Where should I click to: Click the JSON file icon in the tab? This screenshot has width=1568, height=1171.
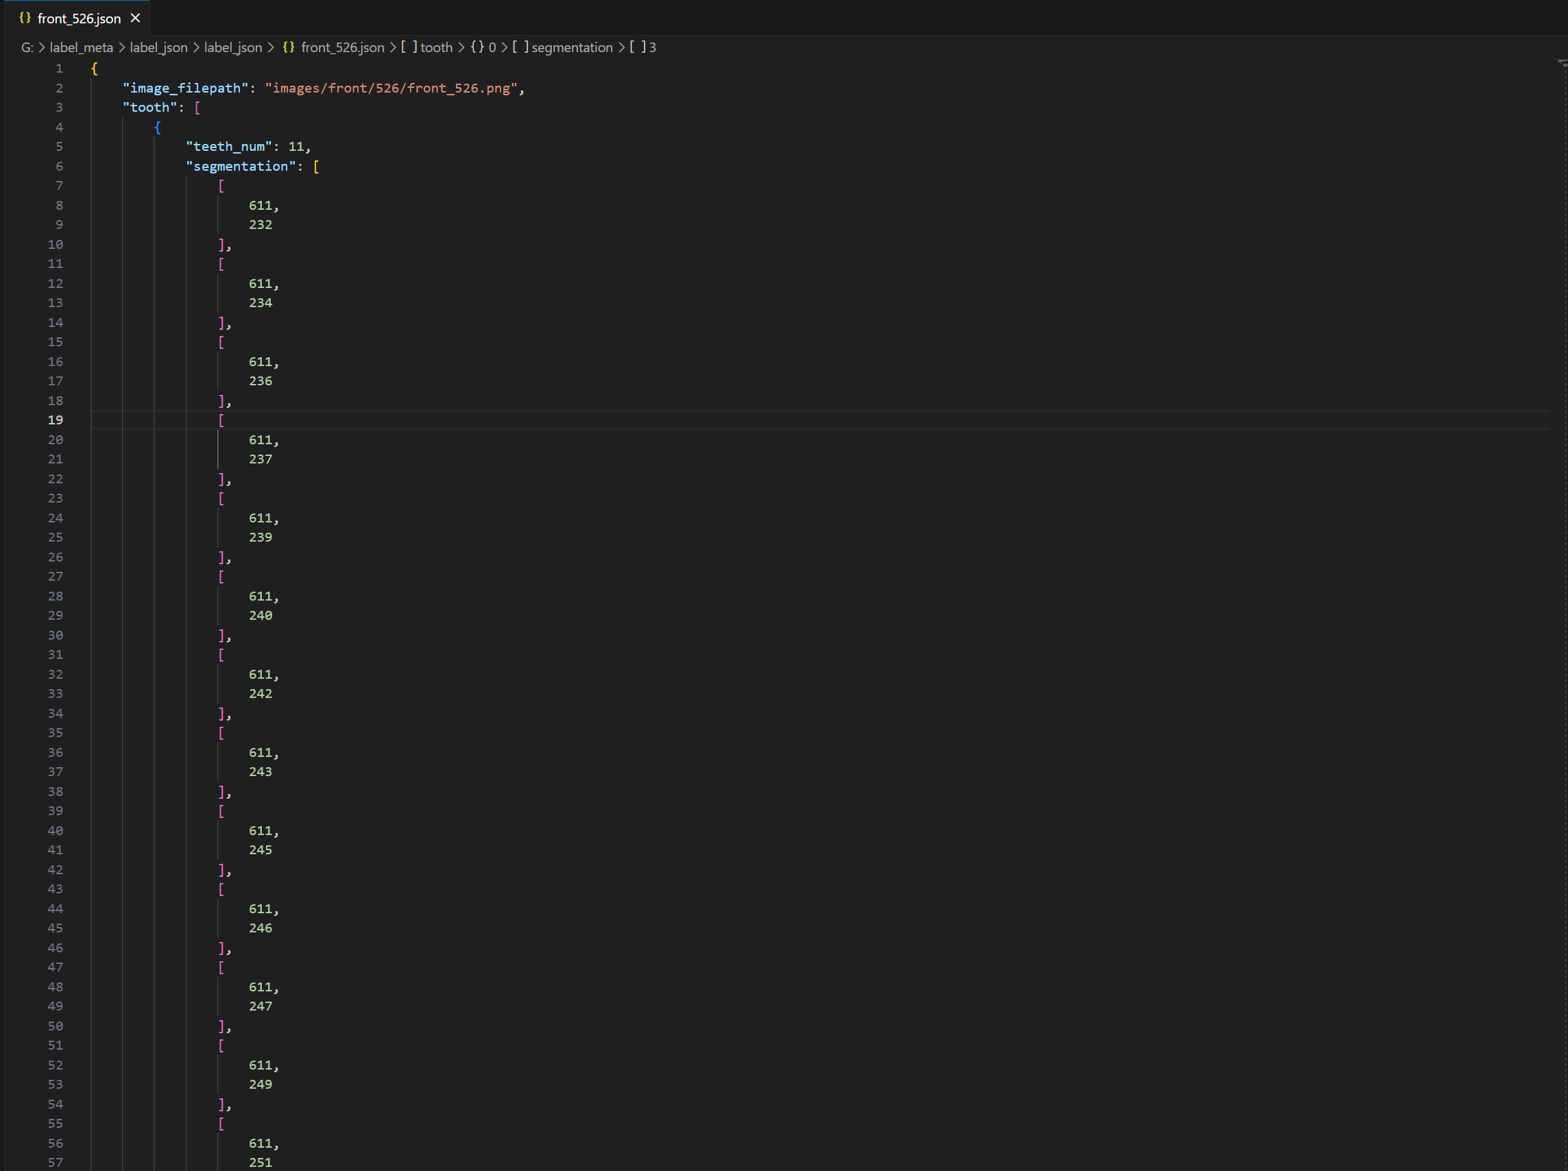pyautogui.click(x=25, y=18)
